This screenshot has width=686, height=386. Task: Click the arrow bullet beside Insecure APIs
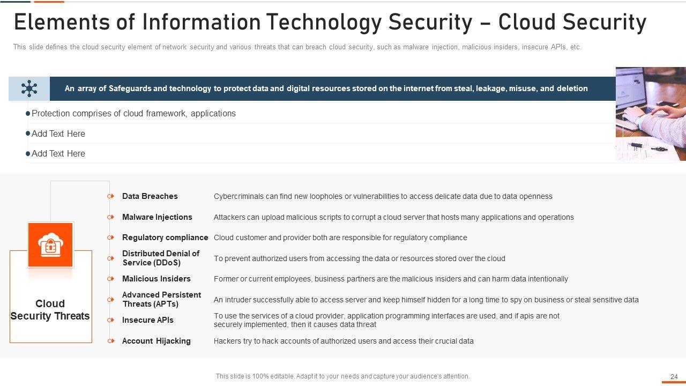click(x=111, y=320)
